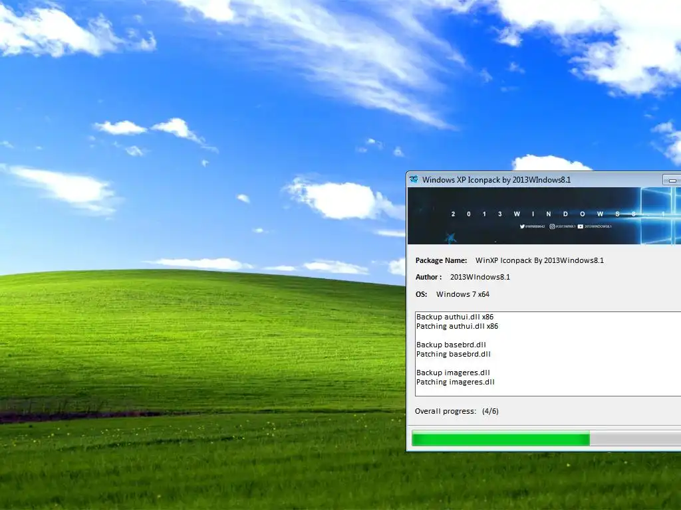Click the 'Author :' label
This screenshot has width=681, height=510.
pyautogui.click(x=428, y=277)
